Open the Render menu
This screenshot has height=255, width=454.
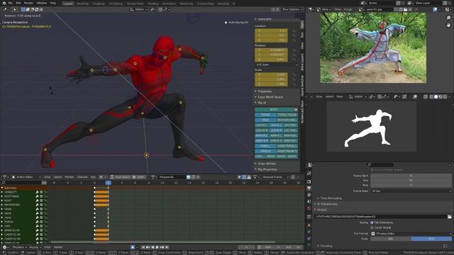click(28, 3)
